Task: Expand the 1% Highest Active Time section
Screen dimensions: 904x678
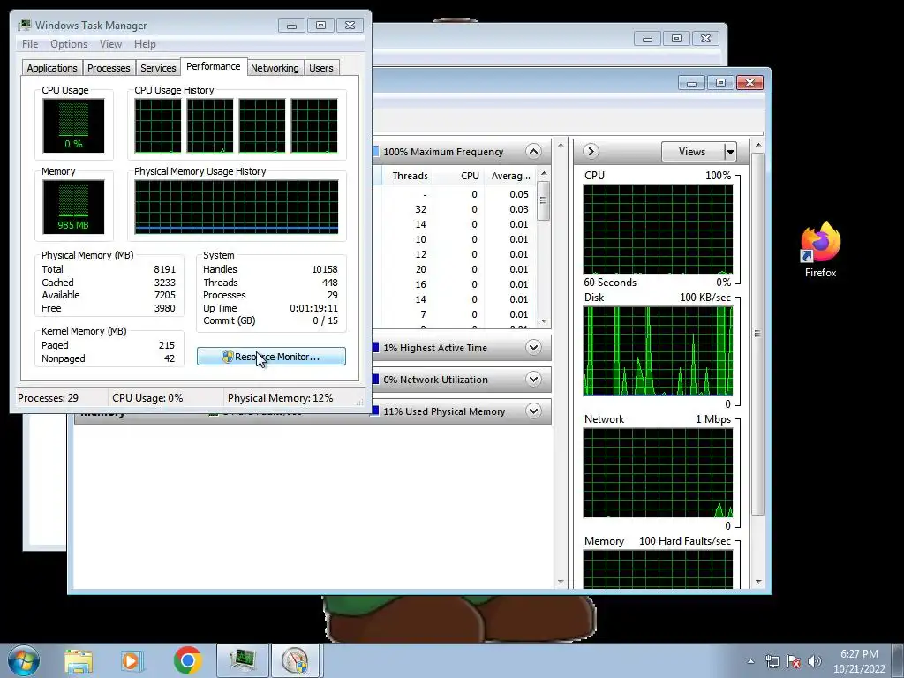Action: [533, 348]
